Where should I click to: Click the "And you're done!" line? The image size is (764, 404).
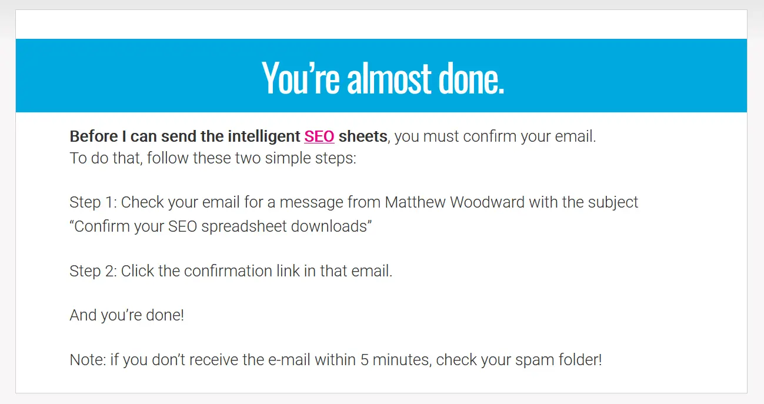[127, 315]
